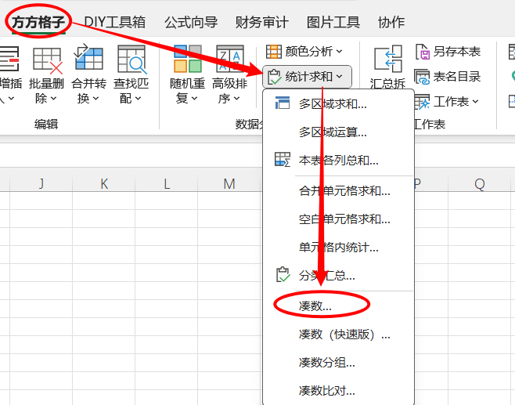Viewport: 515px width, 405px height.
Task: Expand the 查找匹配 dropdown arrow
Action: (x=138, y=98)
